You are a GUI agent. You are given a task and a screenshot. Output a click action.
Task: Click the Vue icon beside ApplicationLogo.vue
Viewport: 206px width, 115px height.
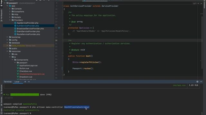tap(18, 65)
